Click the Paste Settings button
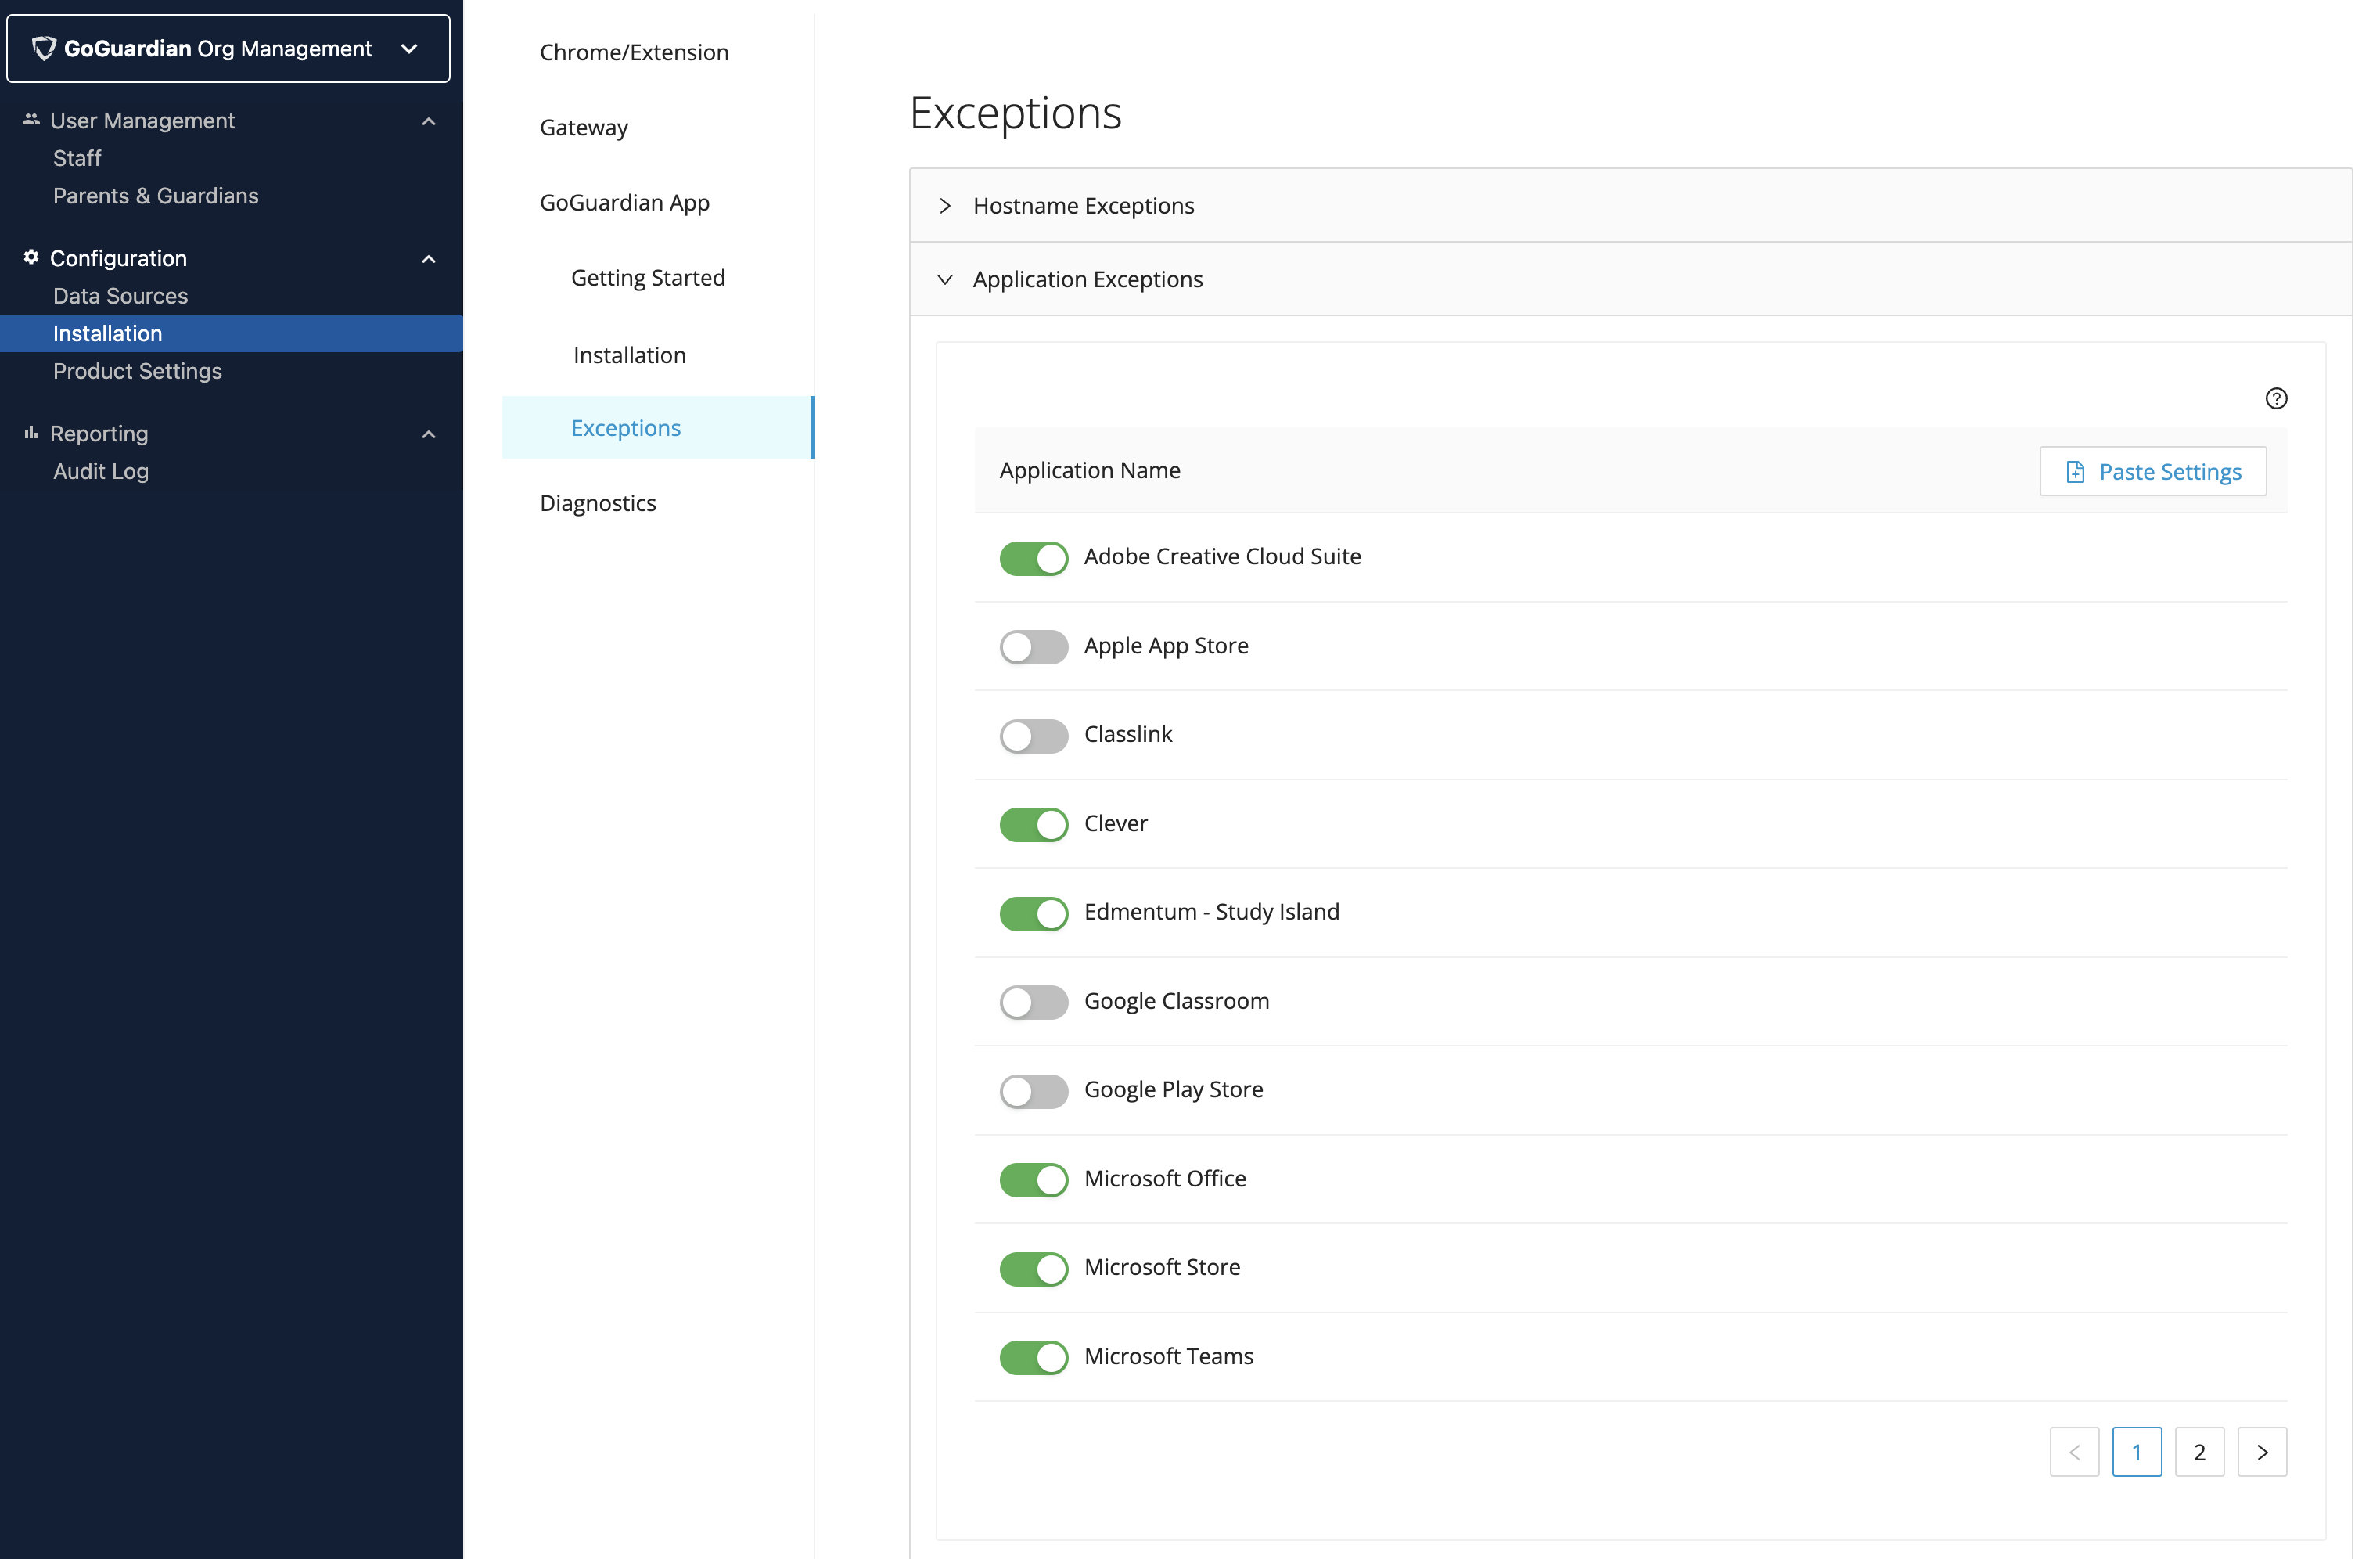The width and height of the screenshot is (2380, 1559). click(x=2153, y=471)
